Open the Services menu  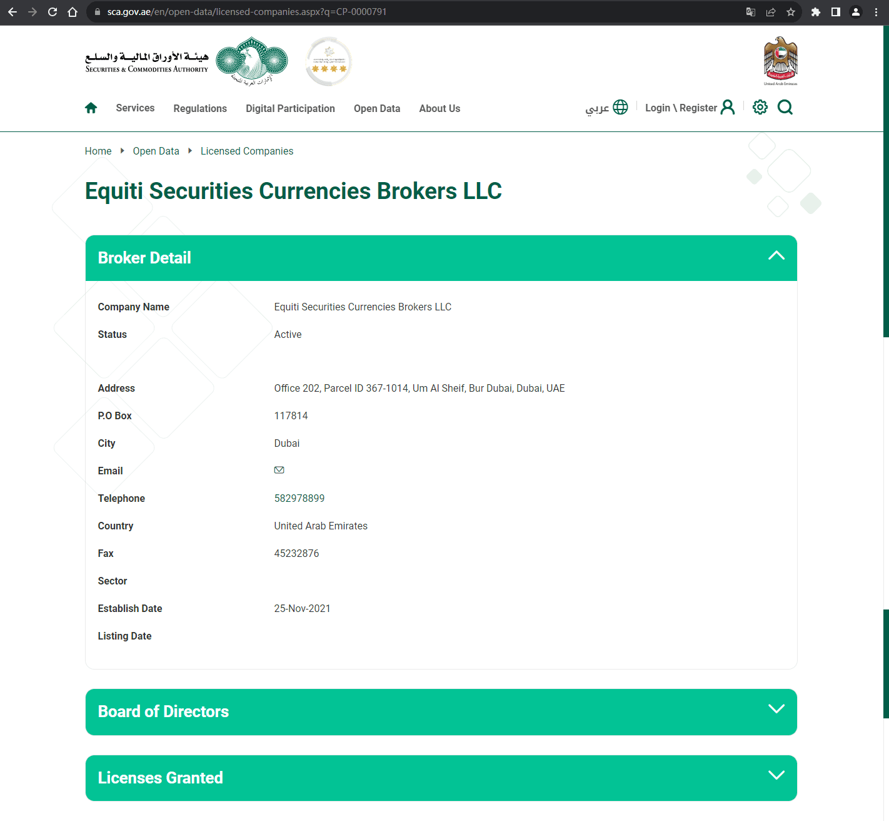(x=135, y=108)
